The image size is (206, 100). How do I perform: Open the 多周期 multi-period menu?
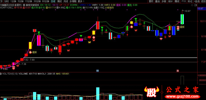pyautogui.click(x=73, y=2)
